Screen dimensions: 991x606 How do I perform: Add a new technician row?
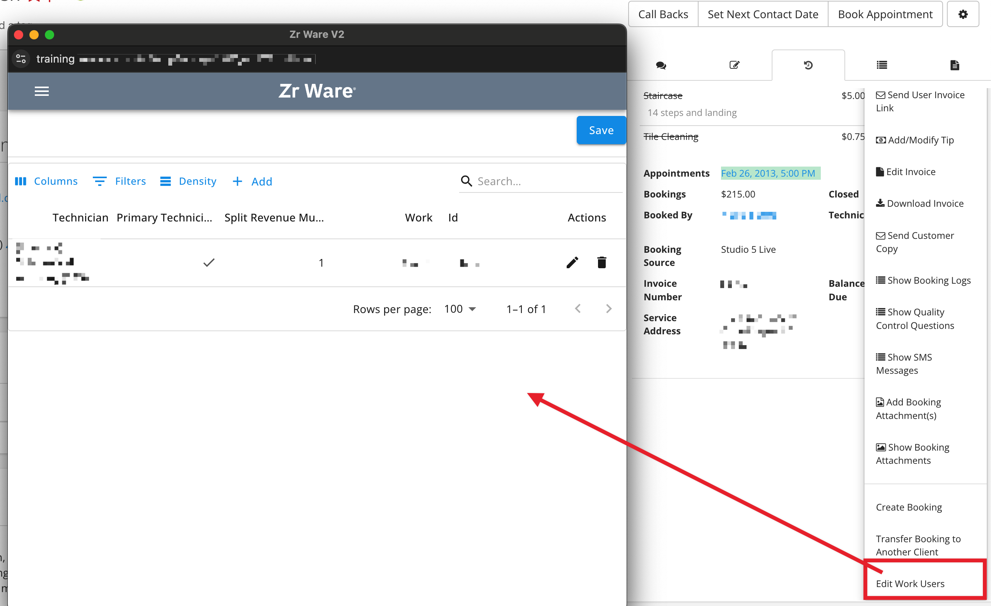coord(253,182)
